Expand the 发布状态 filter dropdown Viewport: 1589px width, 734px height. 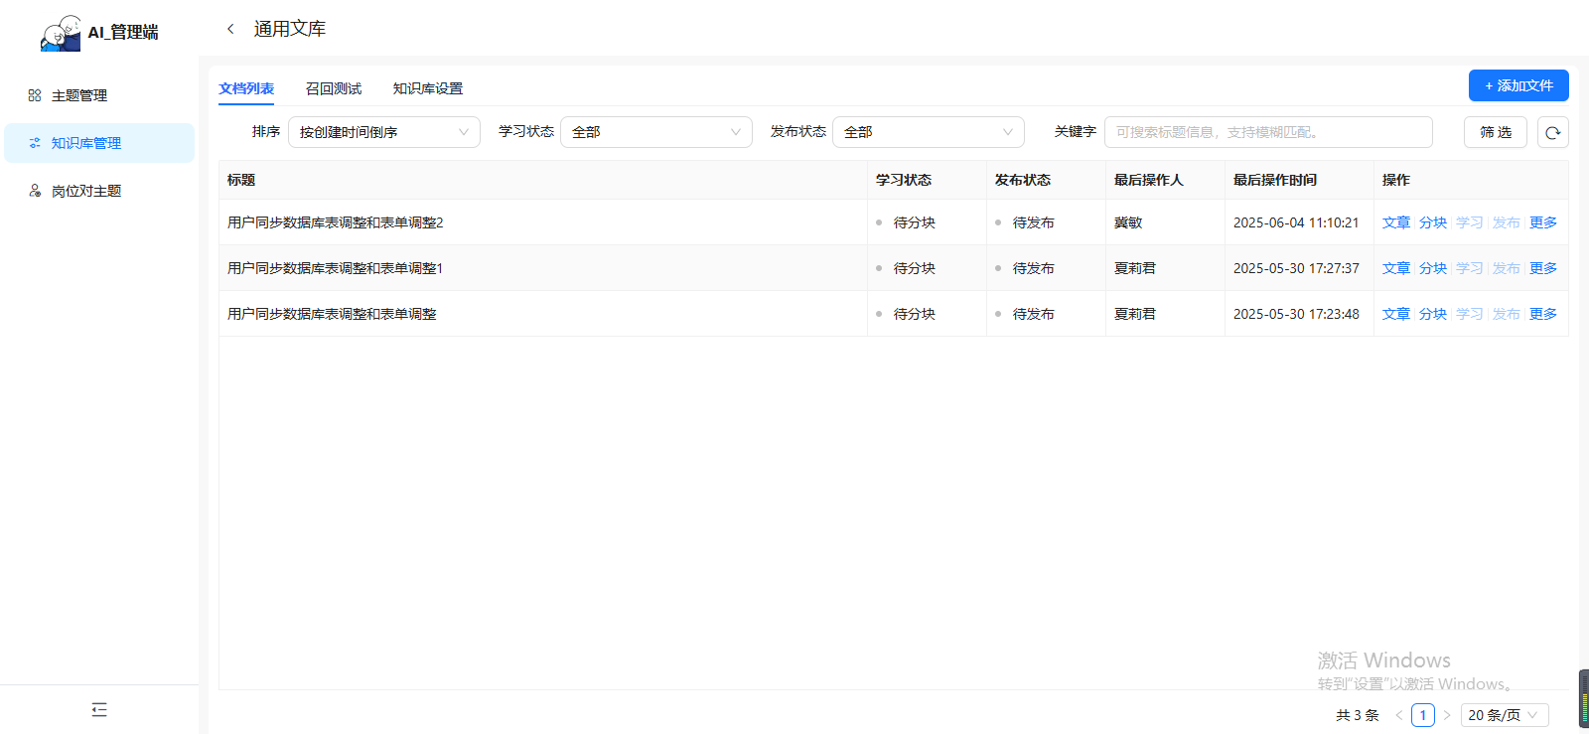coord(928,132)
